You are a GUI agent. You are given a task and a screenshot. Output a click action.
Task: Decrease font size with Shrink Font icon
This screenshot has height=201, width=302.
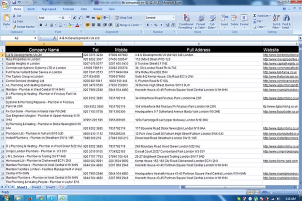(80, 18)
